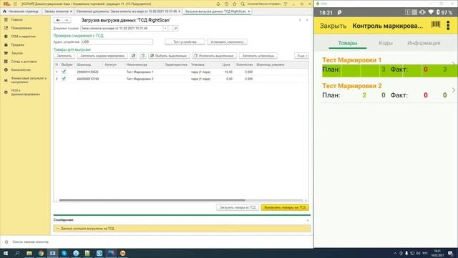
Task: Switch to the Информация tab on phone
Action: coord(424,43)
